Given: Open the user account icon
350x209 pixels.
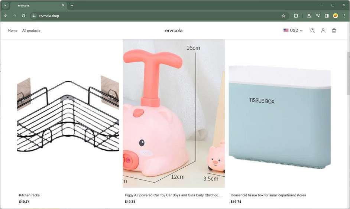Looking at the screenshot, I should pos(323,30).
